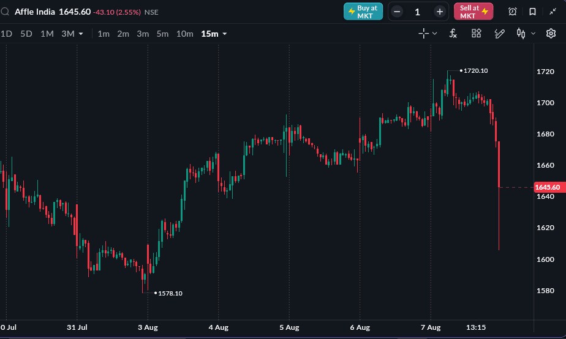Decrease quantity with minus button
This screenshot has width=566, height=339.
(x=397, y=12)
